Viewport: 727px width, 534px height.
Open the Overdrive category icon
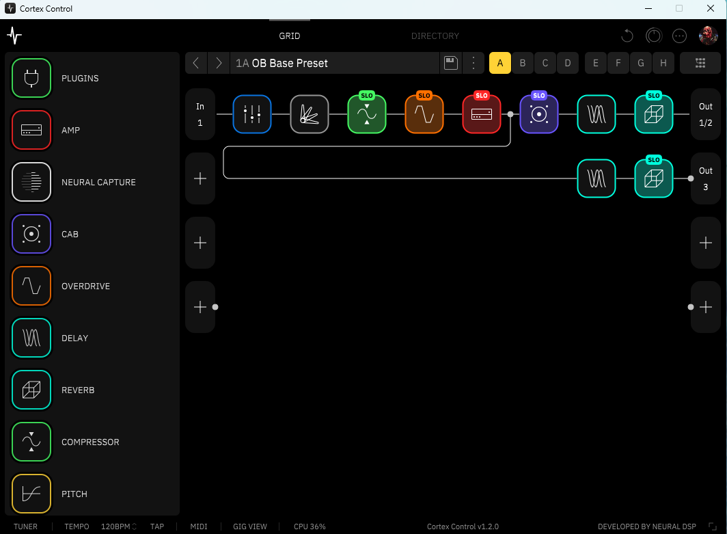point(31,286)
